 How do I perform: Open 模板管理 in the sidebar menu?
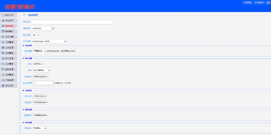click(x=9, y=69)
